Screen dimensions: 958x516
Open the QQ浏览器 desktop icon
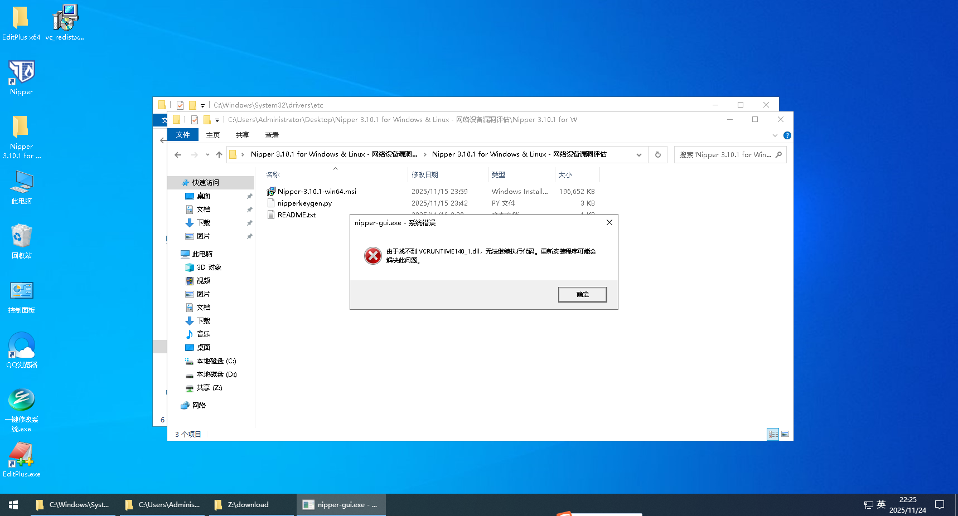point(21,349)
